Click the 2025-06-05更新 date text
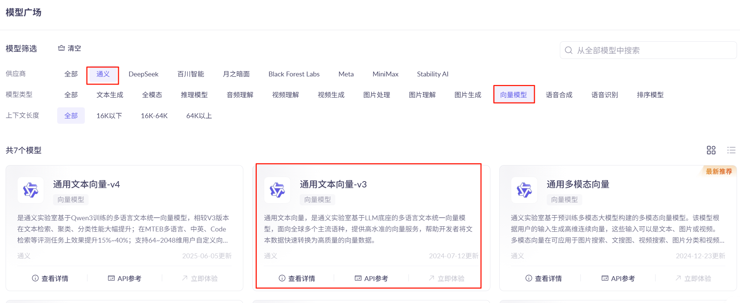This screenshot has width=740, height=303. tap(207, 256)
